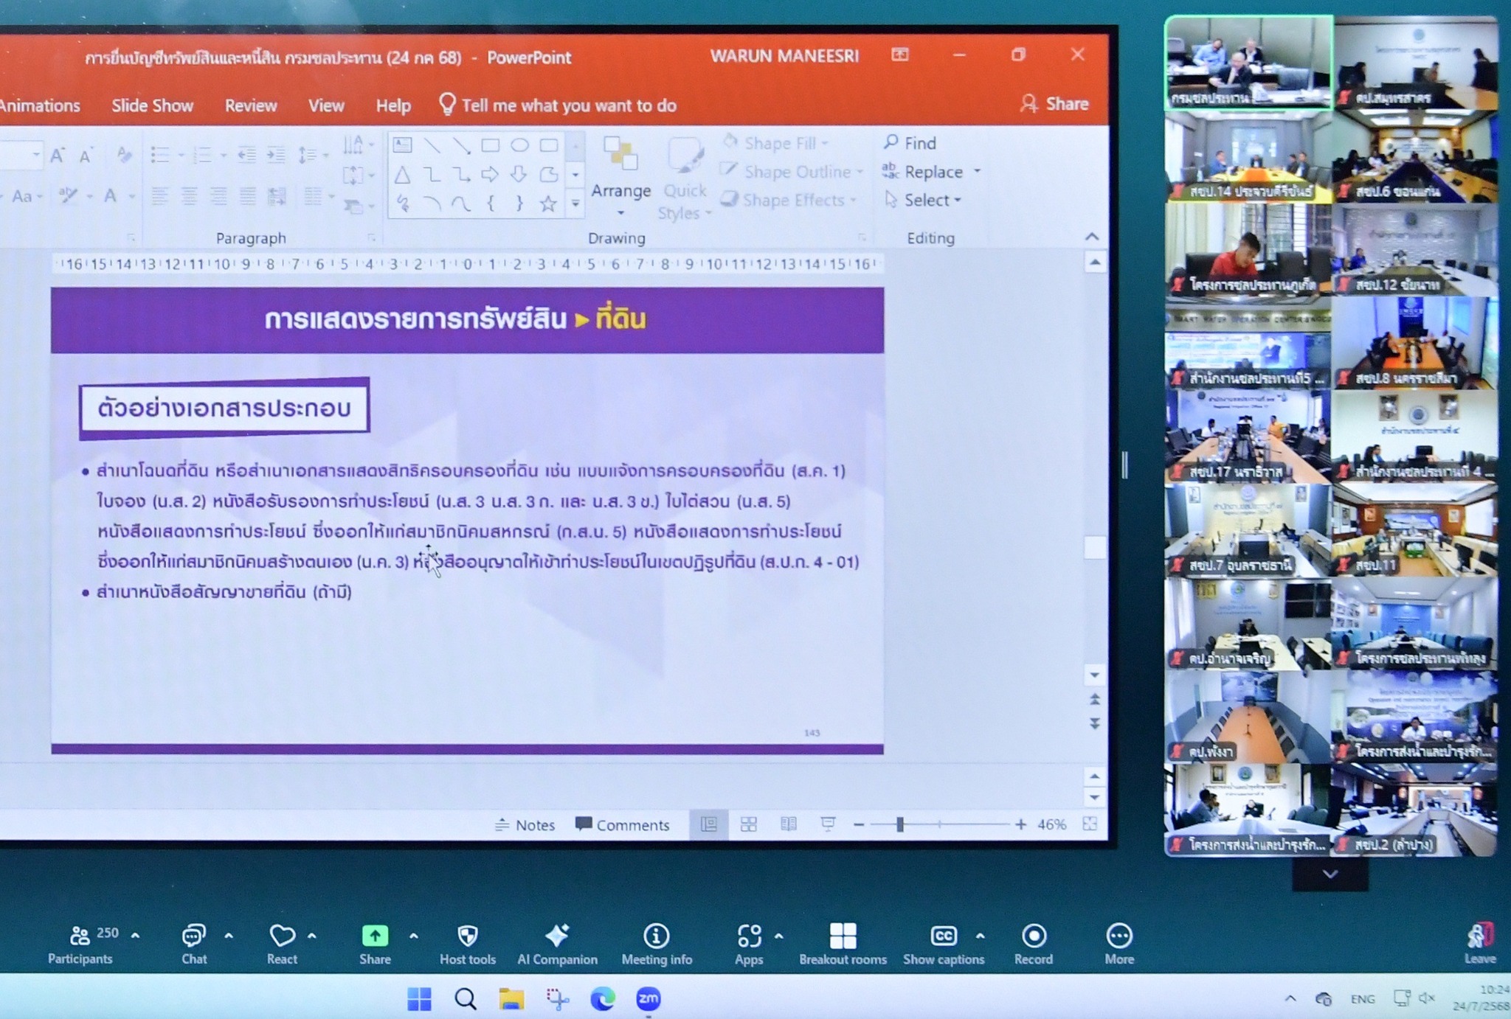The width and height of the screenshot is (1511, 1019).
Task: Start recording with Record button
Action: coord(1033,936)
